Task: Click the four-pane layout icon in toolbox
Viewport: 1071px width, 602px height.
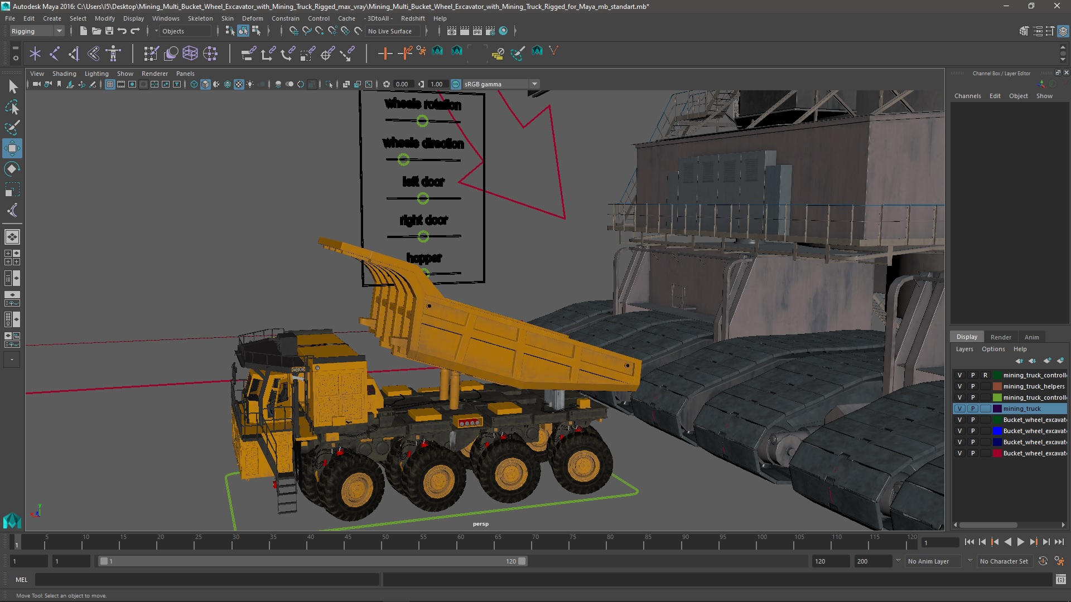Action: click(x=12, y=258)
